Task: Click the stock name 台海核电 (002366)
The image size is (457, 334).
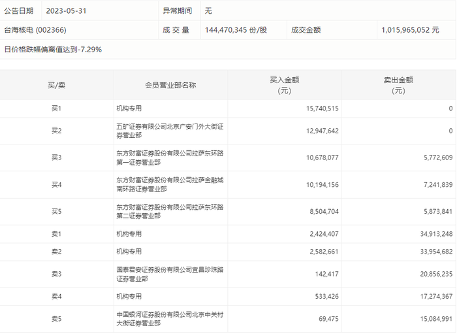Action: [x=35, y=30]
